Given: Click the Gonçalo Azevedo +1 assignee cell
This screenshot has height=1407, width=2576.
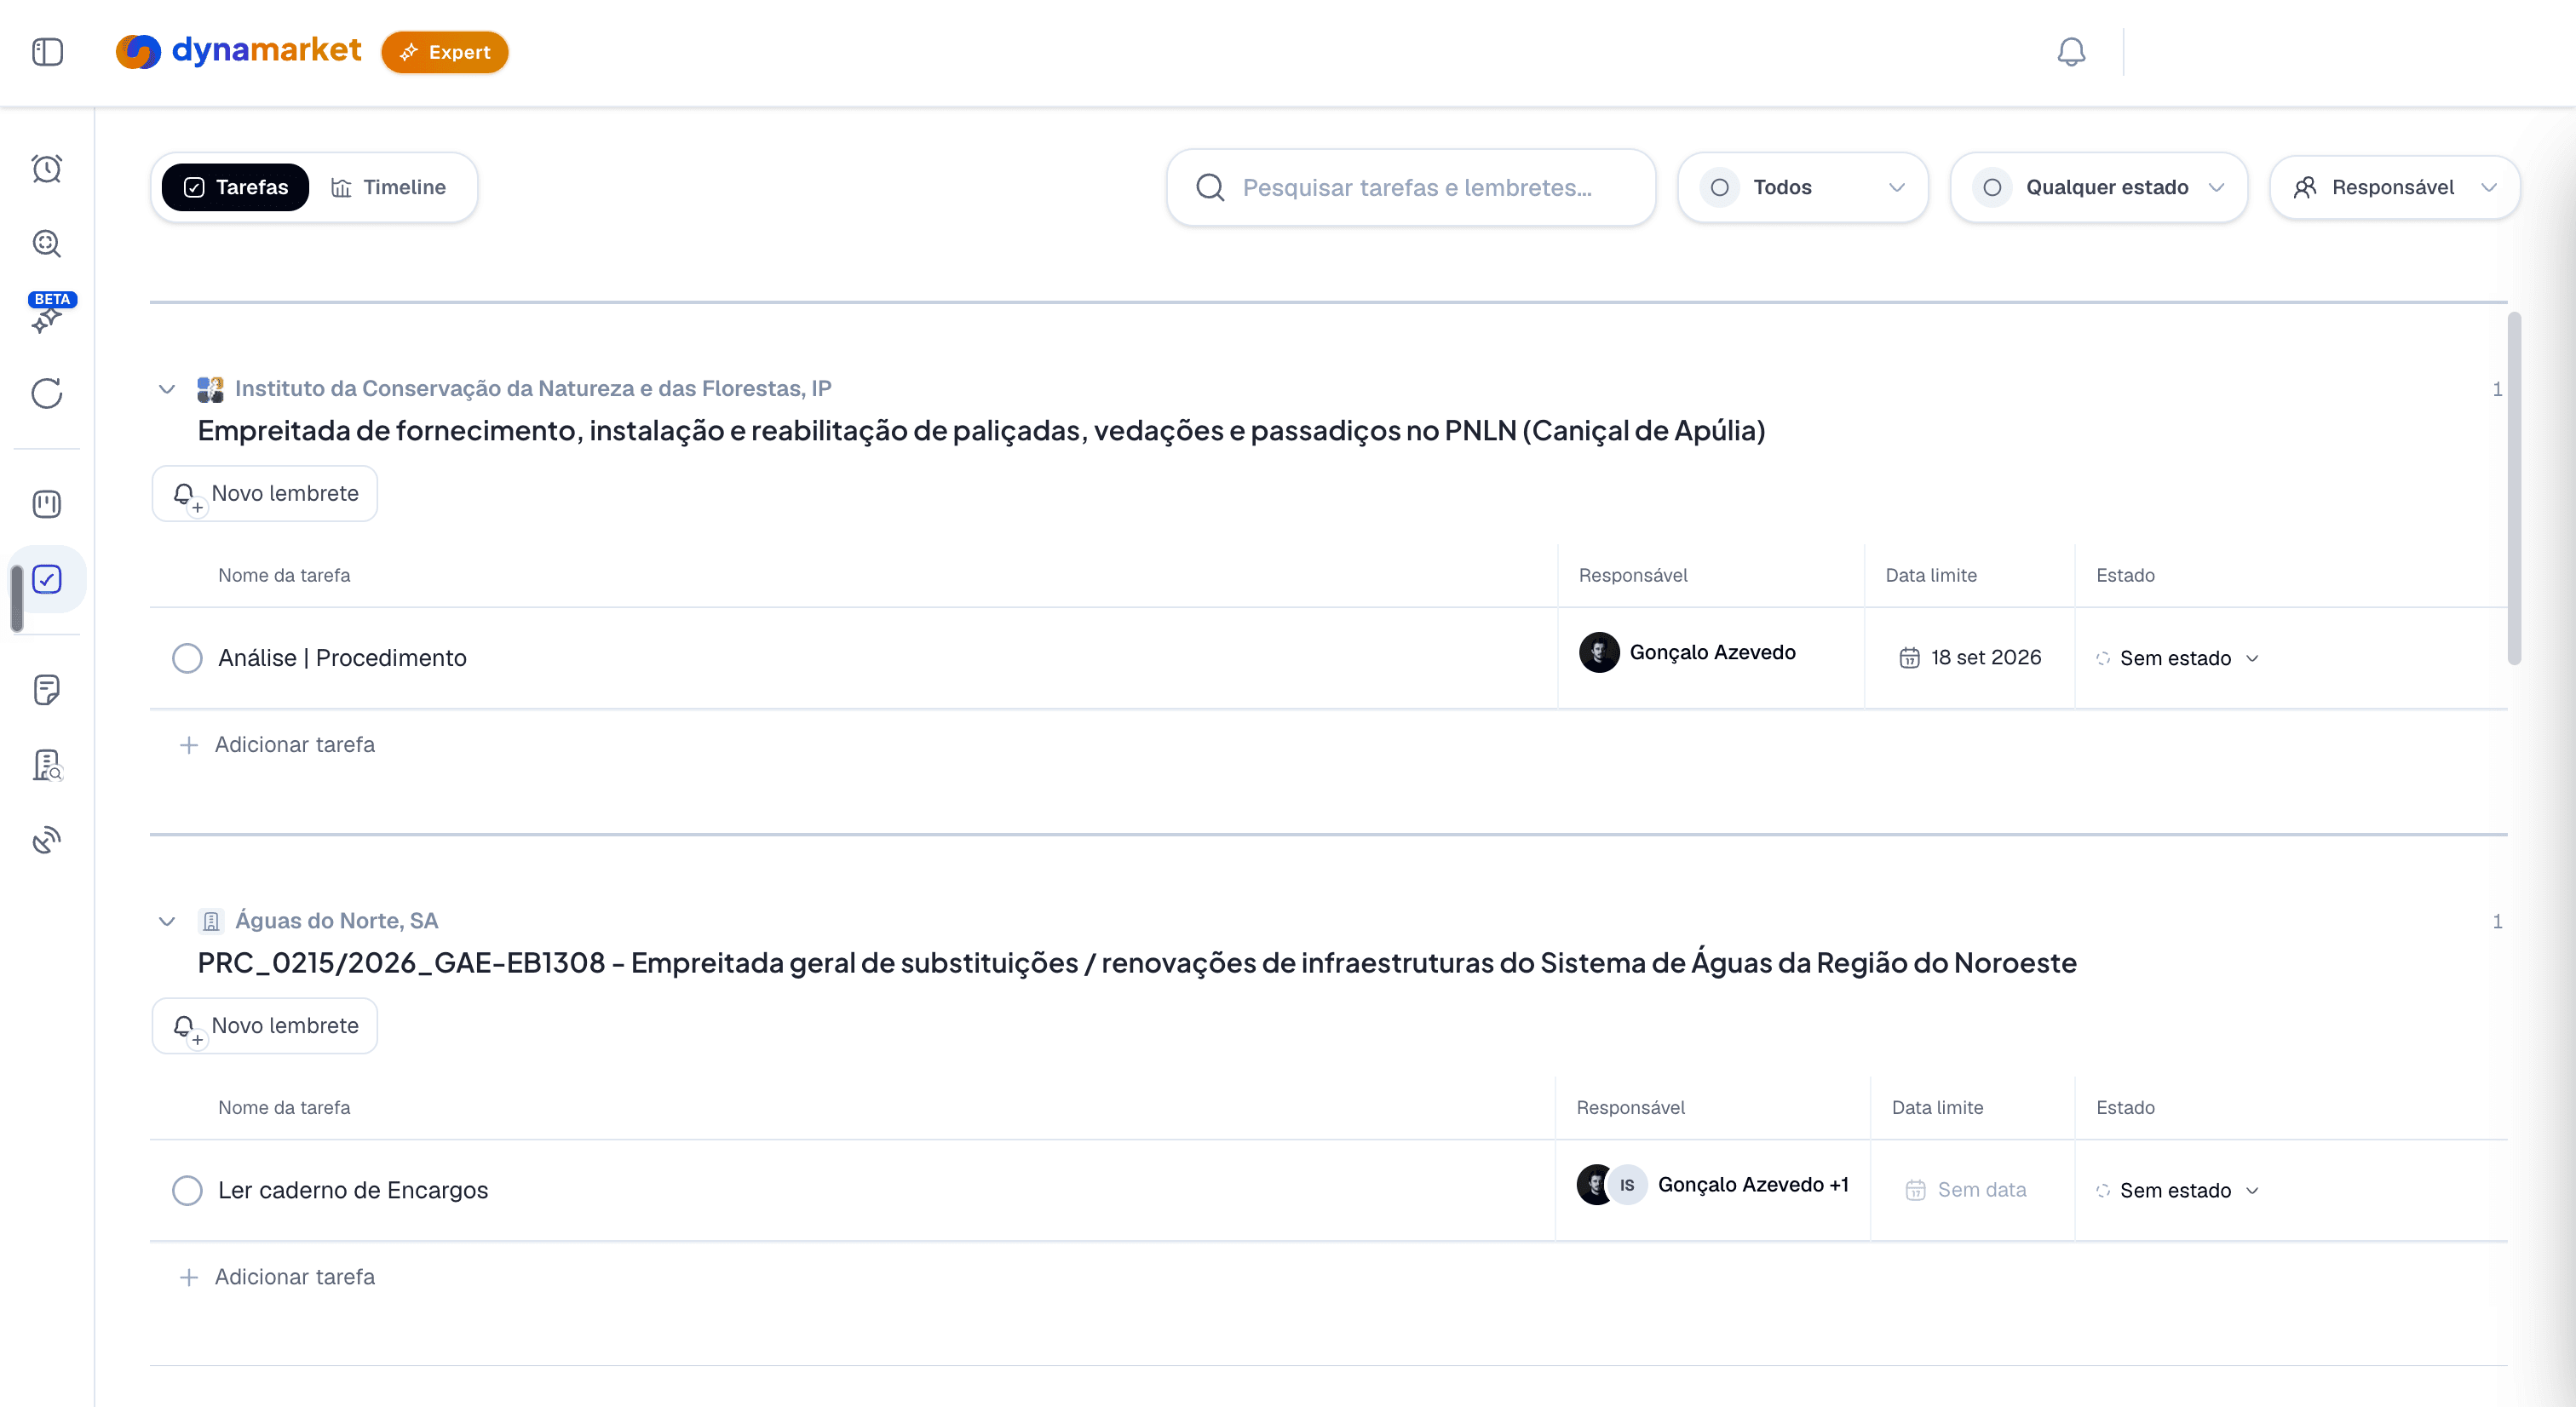Looking at the screenshot, I should 1713,1185.
